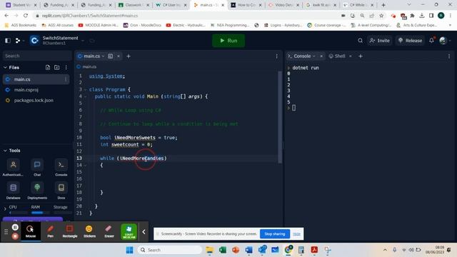457x257 pixels.
Task: Open the Docs tool
Action: 61,191
